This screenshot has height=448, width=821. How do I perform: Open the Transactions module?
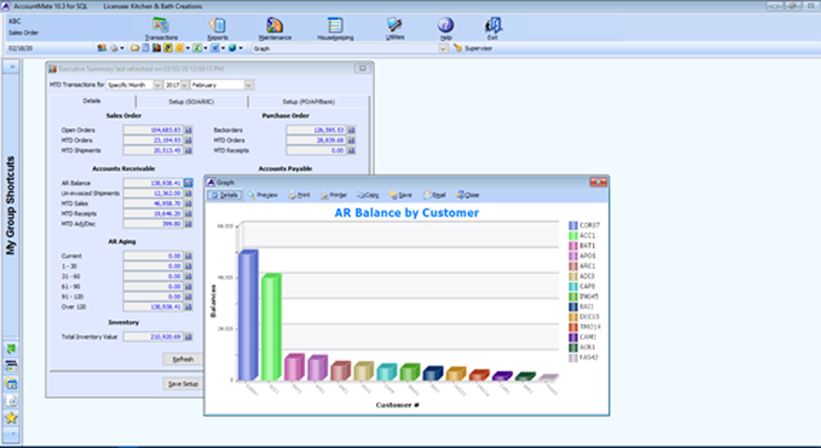(x=161, y=27)
